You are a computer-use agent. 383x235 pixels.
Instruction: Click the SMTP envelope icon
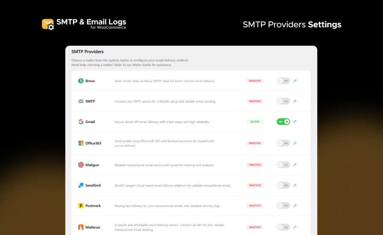coord(81,101)
